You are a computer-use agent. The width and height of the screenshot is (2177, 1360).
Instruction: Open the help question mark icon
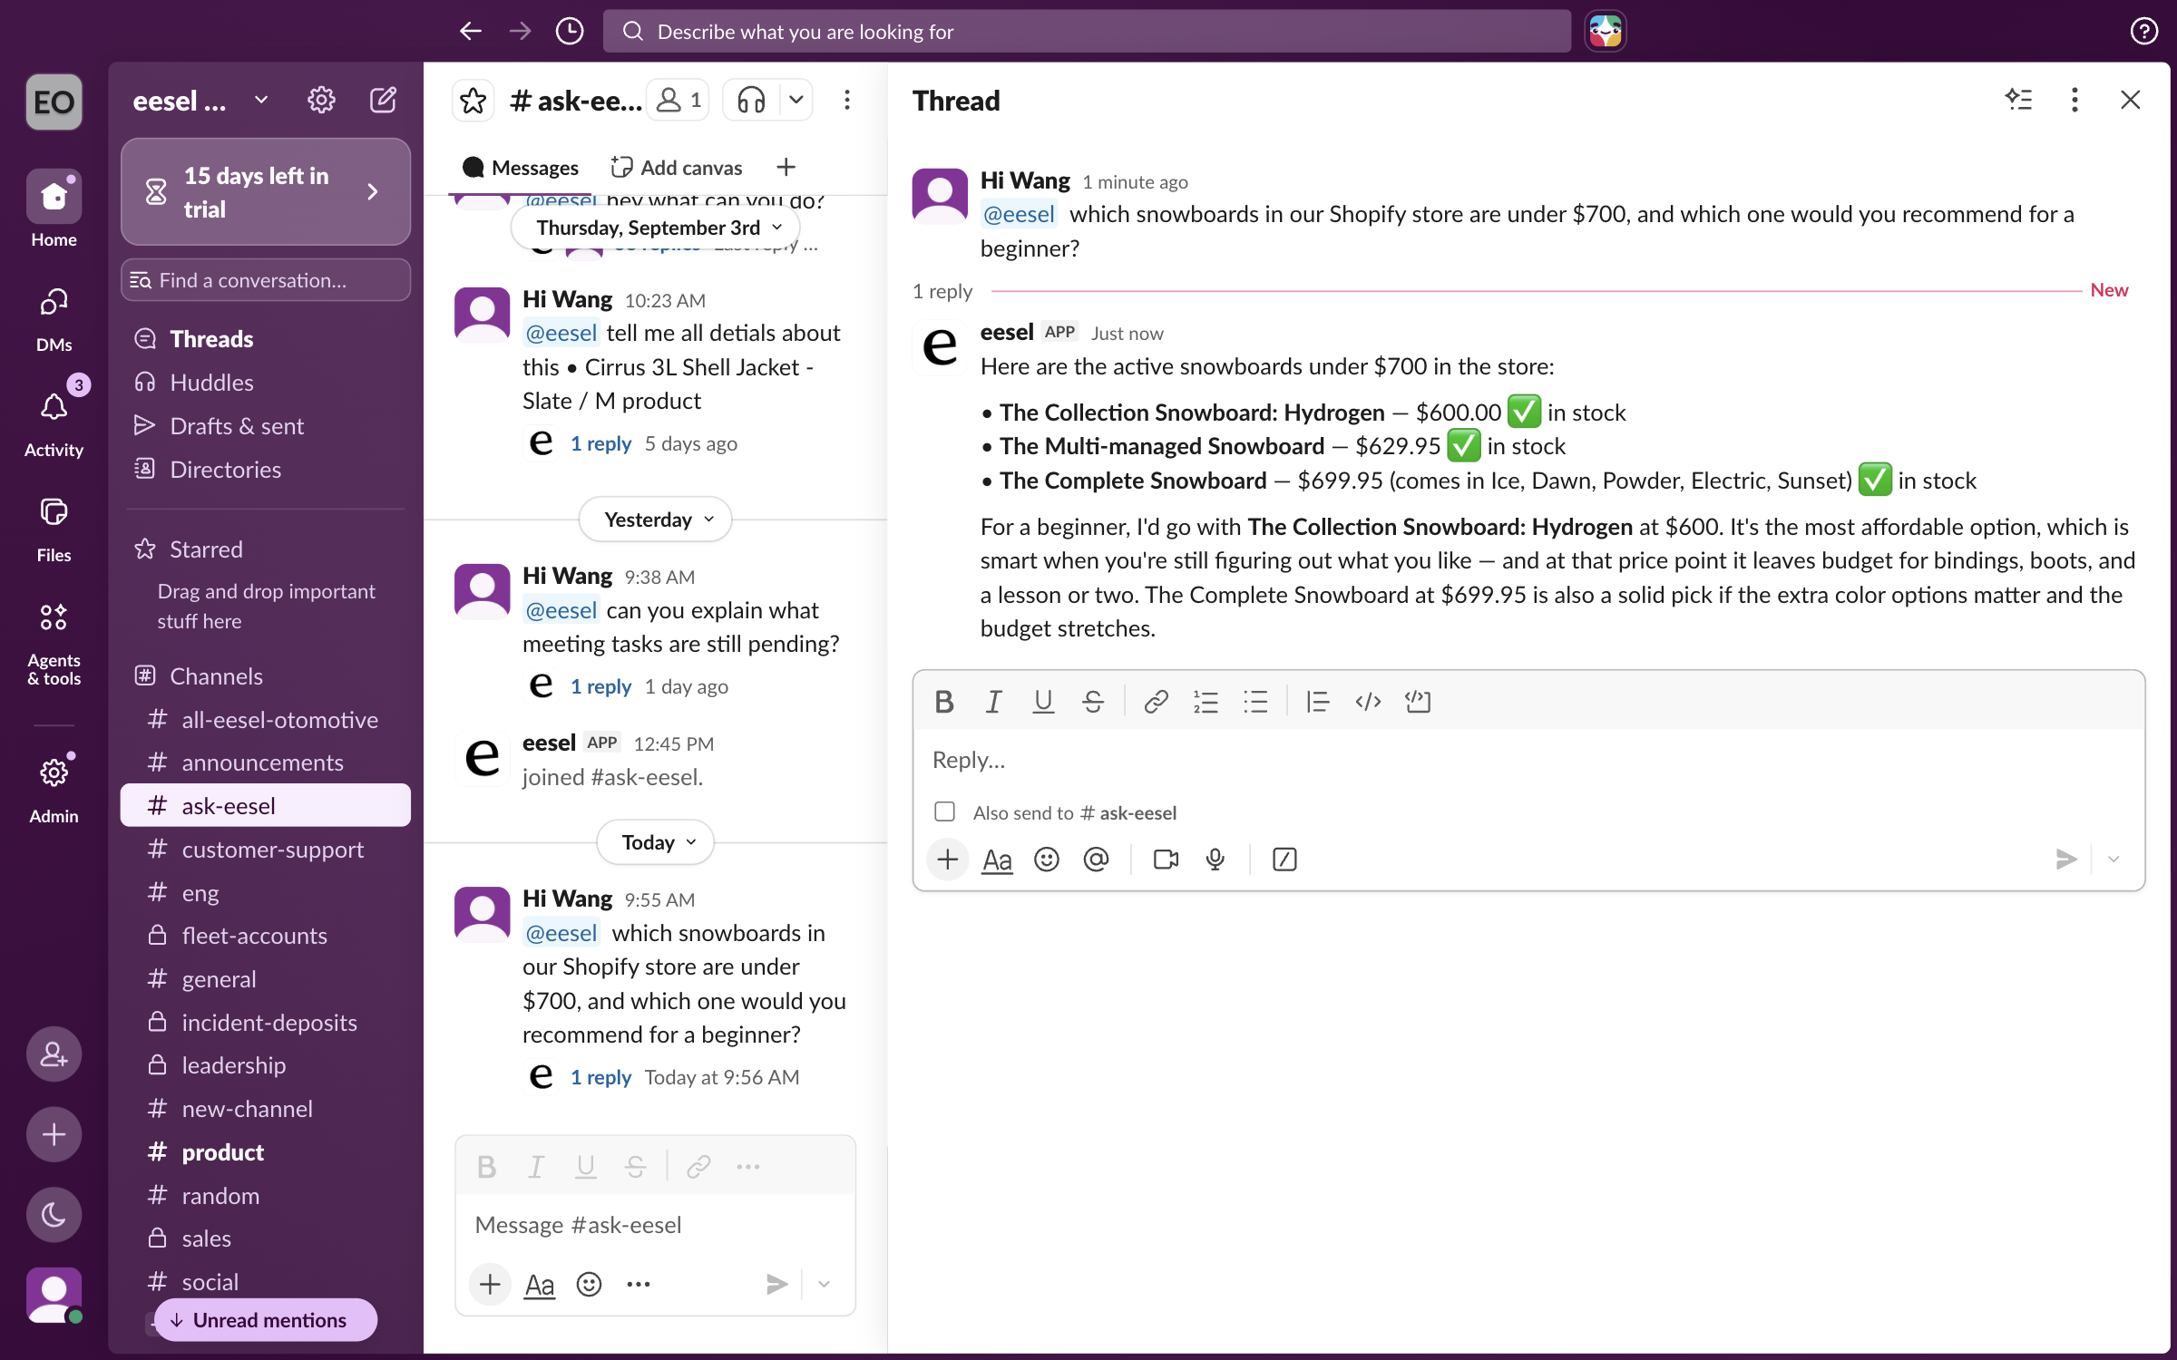pyautogui.click(x=2143, y=32)
